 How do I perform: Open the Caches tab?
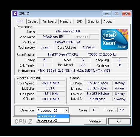pos(33,21)
